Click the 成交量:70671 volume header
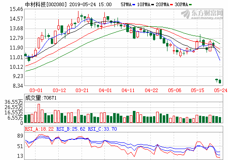Image resolution: width=228 pixels, height=160 pixels. click(x=41, y=98)
